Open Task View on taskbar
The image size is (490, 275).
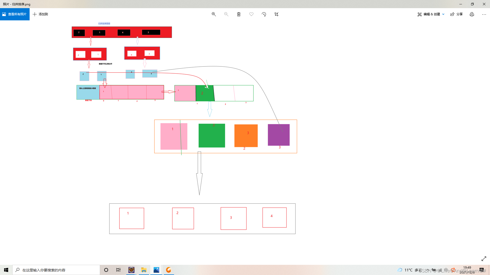pyautogui.click(x=118, y=270)
